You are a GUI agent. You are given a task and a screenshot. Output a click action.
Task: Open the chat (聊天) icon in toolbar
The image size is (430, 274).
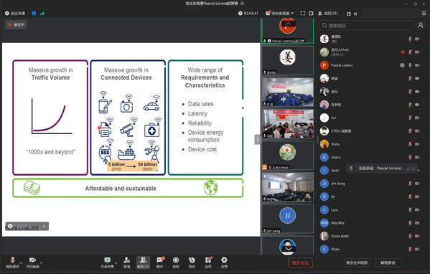(x=159, y=263)
